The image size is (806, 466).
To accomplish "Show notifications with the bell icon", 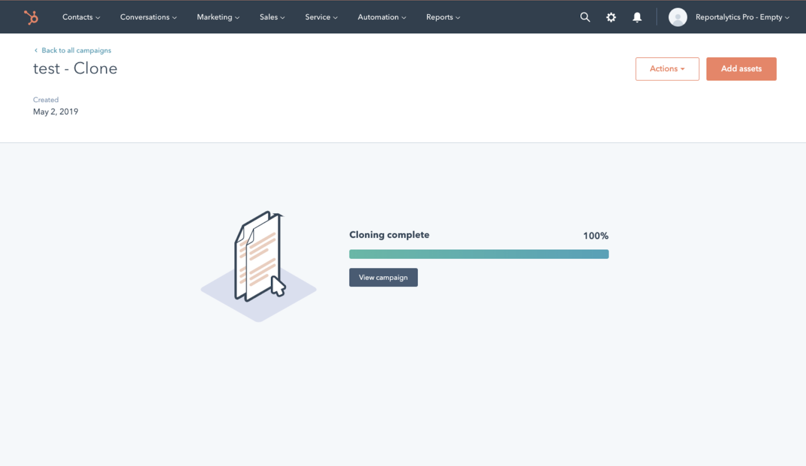I will click(x=637, y=17).
